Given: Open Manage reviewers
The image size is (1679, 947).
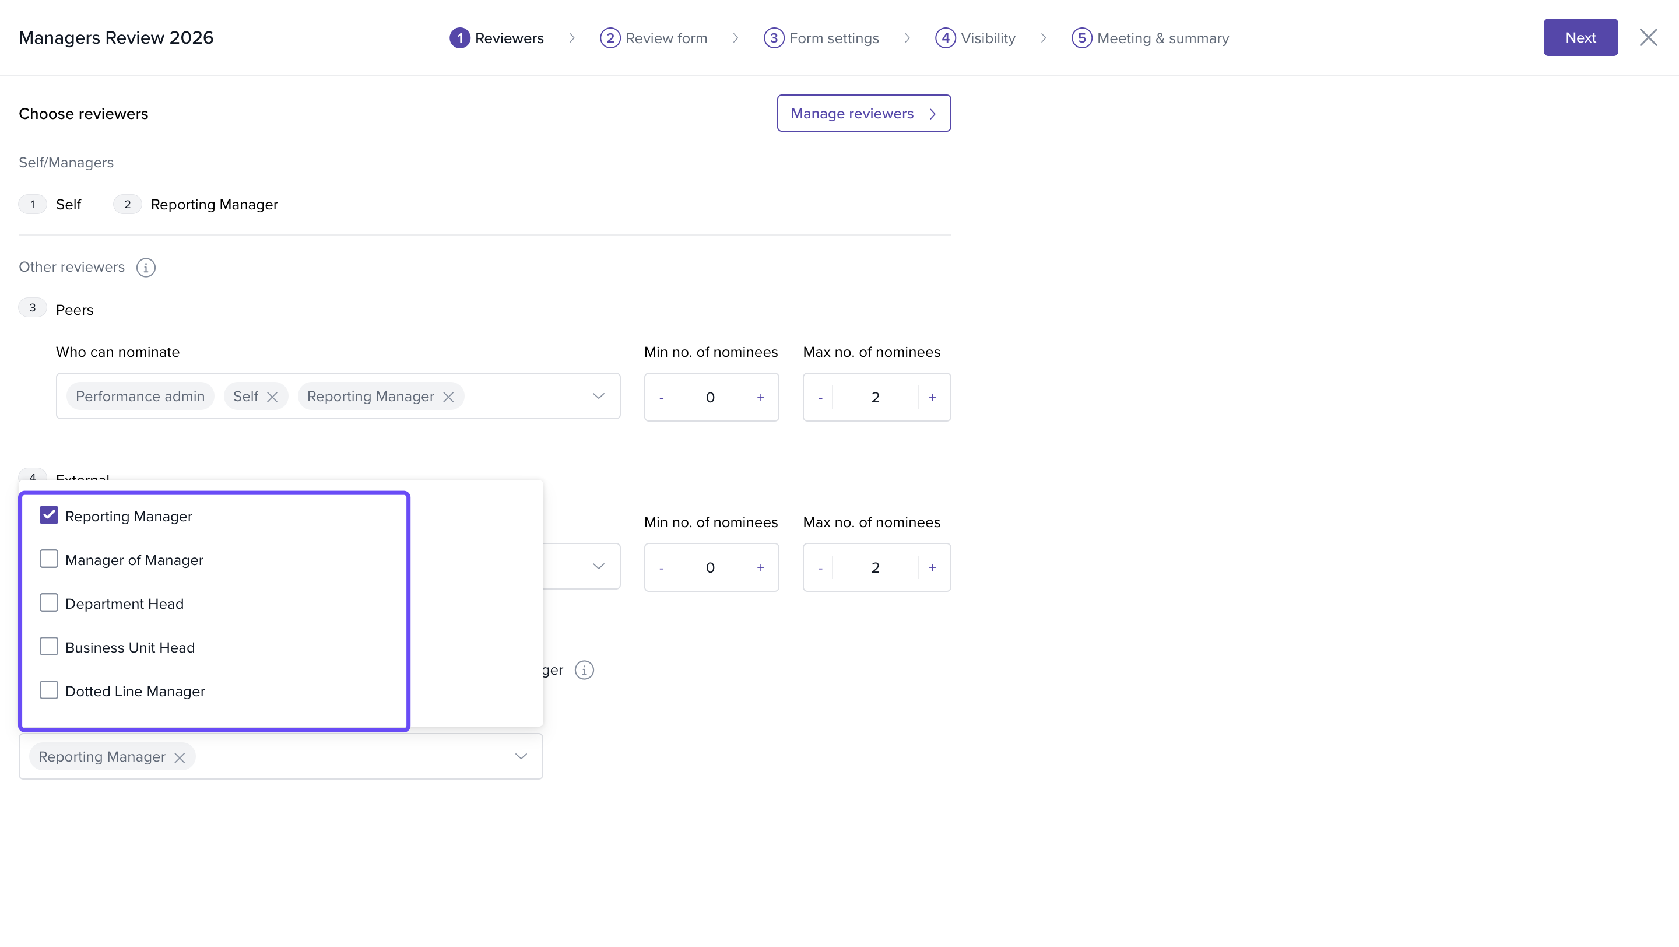Looking at the screenshot, I should pos(863,113).
